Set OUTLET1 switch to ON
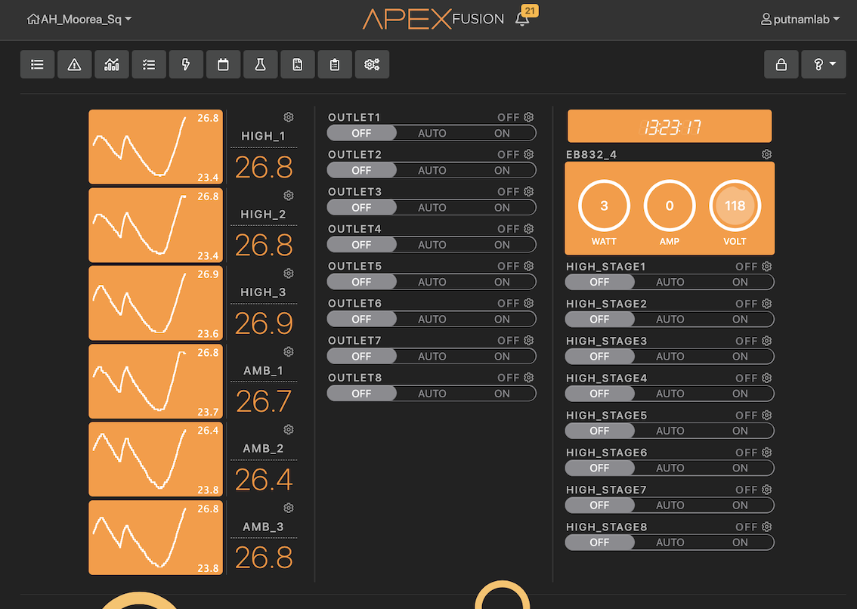Screen dimensions: 857x609 click(502, 133)
